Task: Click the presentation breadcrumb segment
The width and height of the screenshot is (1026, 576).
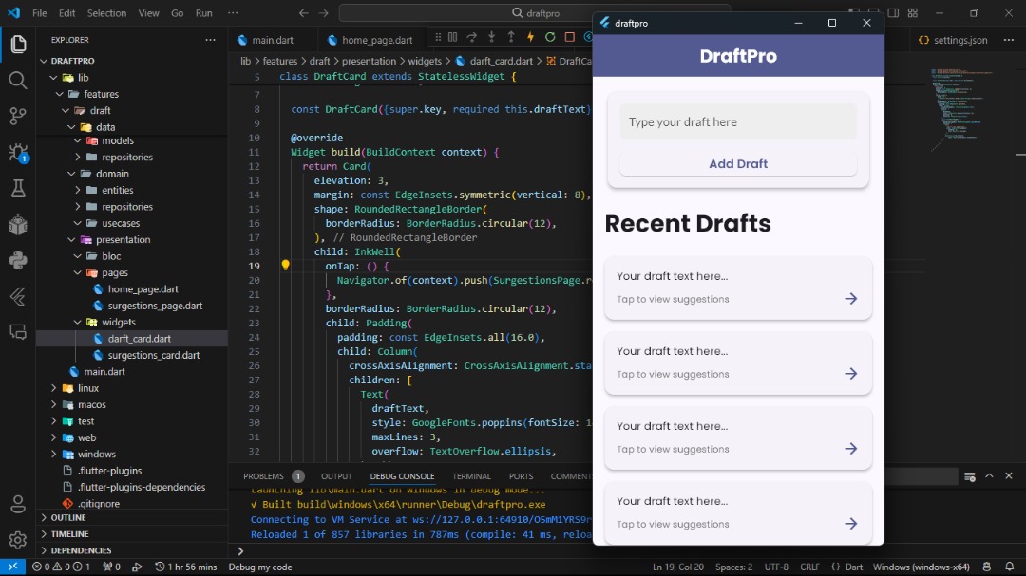Action: point(369,61)
